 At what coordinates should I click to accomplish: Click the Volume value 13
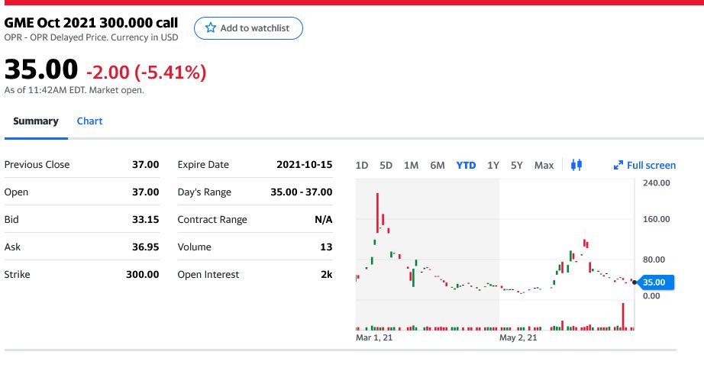tap(326, 247)
